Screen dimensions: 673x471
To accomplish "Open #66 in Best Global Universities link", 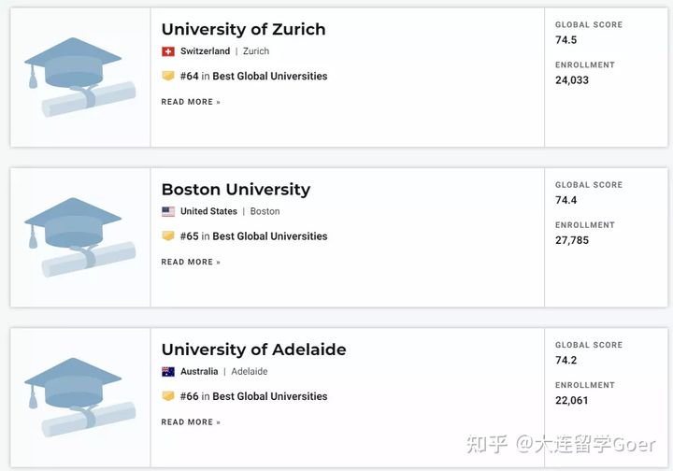I will (253, 396).
